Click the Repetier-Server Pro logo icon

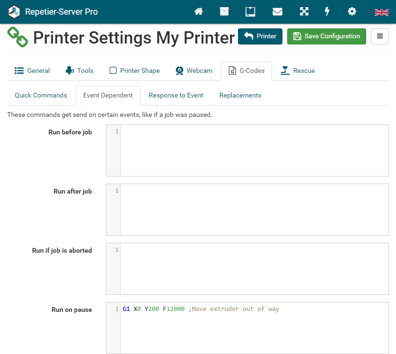click(x=15, y=12)
